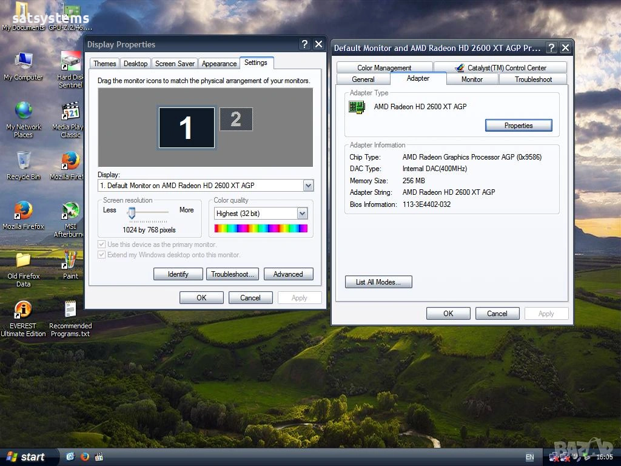The height and width of the screenshot is (466, 621).
Task: Launch Media Player Classic shortcut
Action: (x=70, y=112)
